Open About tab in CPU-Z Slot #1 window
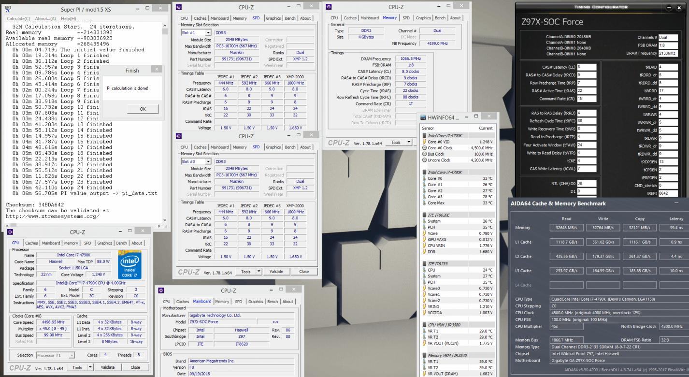The height and width of the screenshot is (377, 689). click(x=305, y=18)
